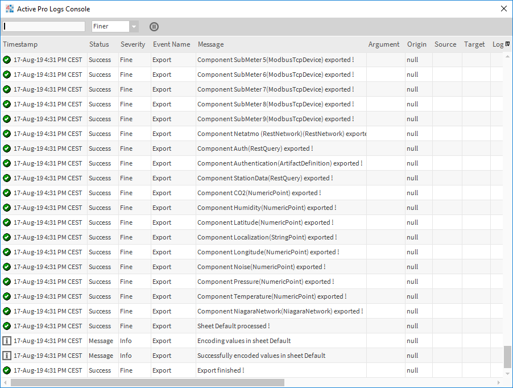Viewport: 513px width, 388px height.
Task: Click the Event Name column header
Action: point(171,44)
